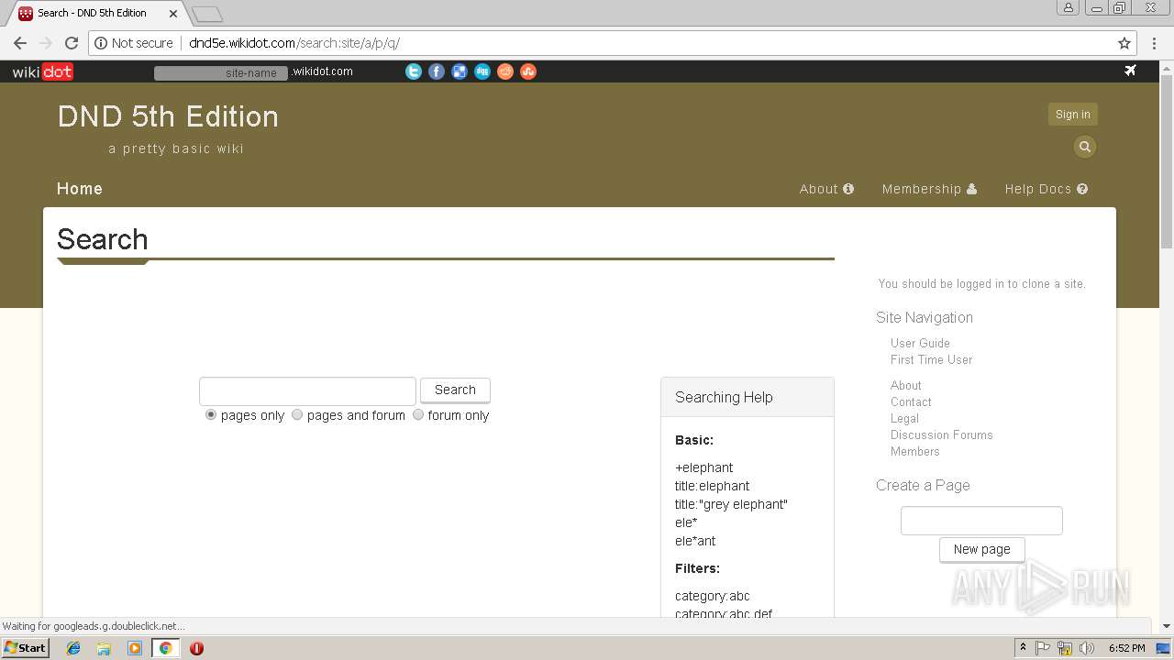Click the Wikidot logo
The width and height of the screenshot is (1174, 660).
(42, 71)
